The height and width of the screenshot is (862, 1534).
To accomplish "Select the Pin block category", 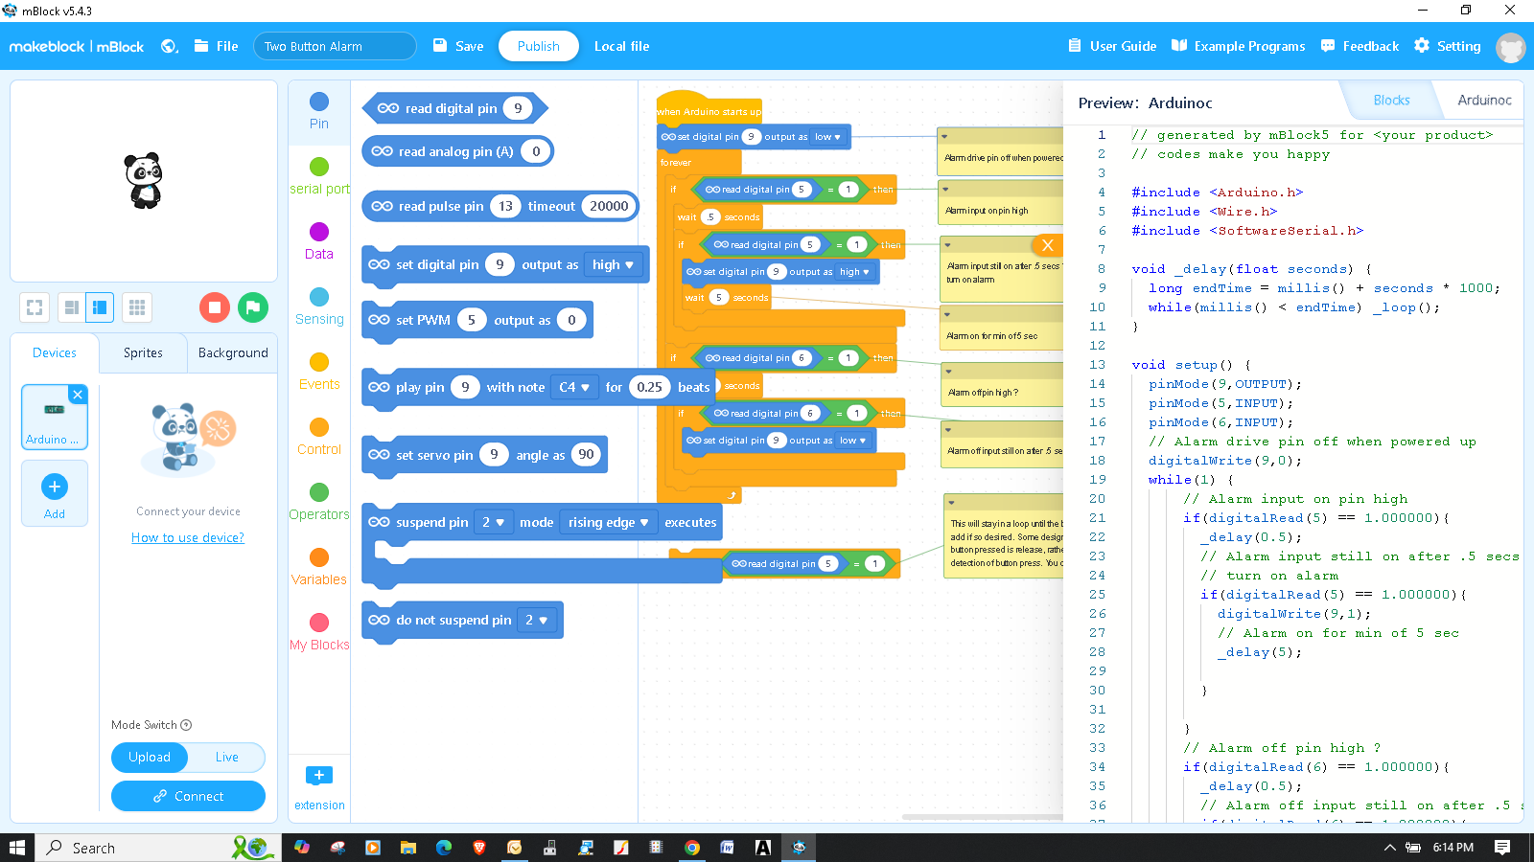I will click(x=319, y=110).
